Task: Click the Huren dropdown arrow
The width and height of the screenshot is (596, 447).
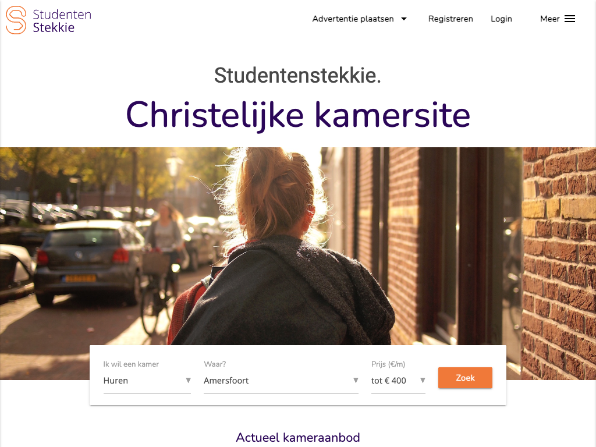Action: pos(188,380)
